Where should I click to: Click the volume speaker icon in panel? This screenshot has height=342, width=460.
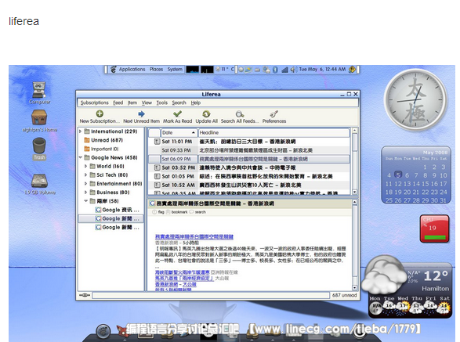pos(294,70)
